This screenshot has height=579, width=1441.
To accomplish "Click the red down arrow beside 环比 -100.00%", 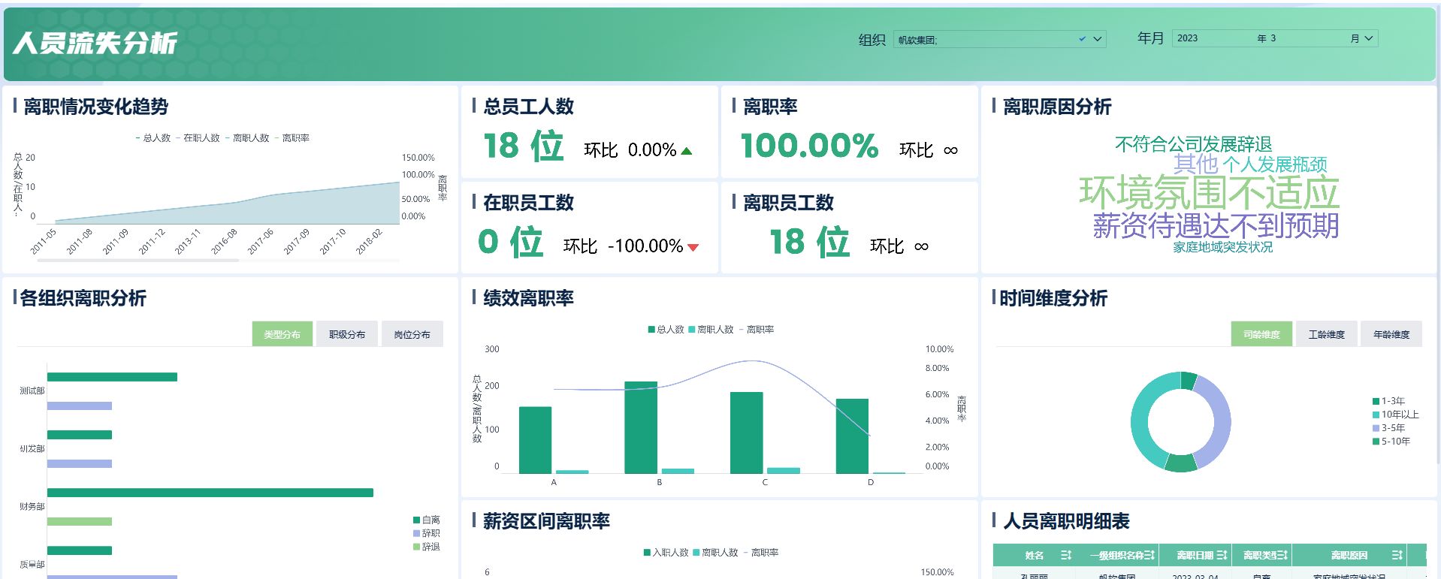I will tap(693, 247).
